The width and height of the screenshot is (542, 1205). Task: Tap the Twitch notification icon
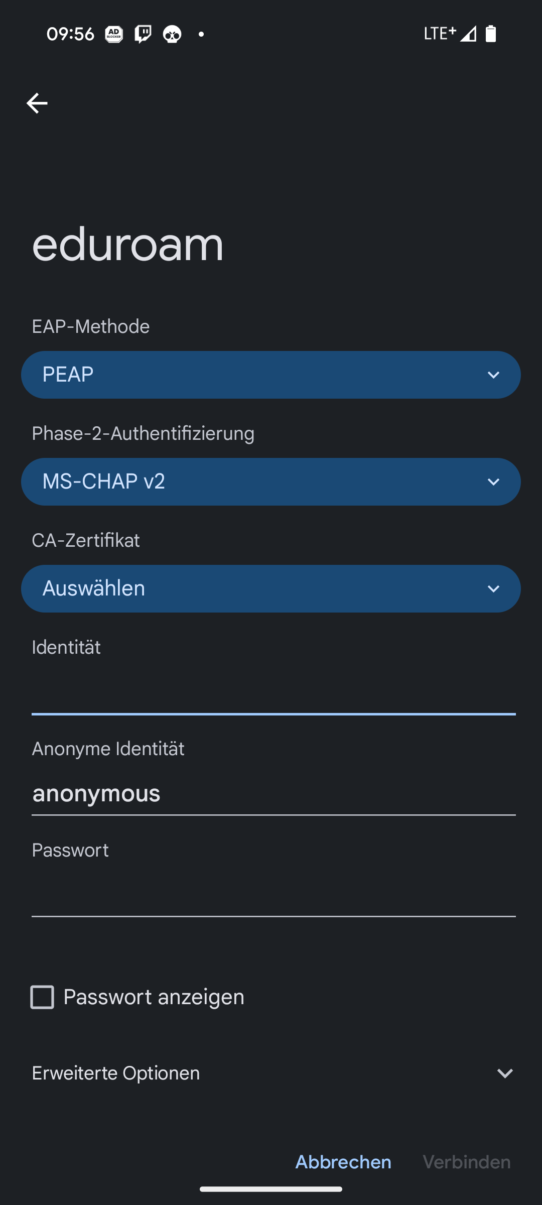pyautogui.click(x=143, y=34)
